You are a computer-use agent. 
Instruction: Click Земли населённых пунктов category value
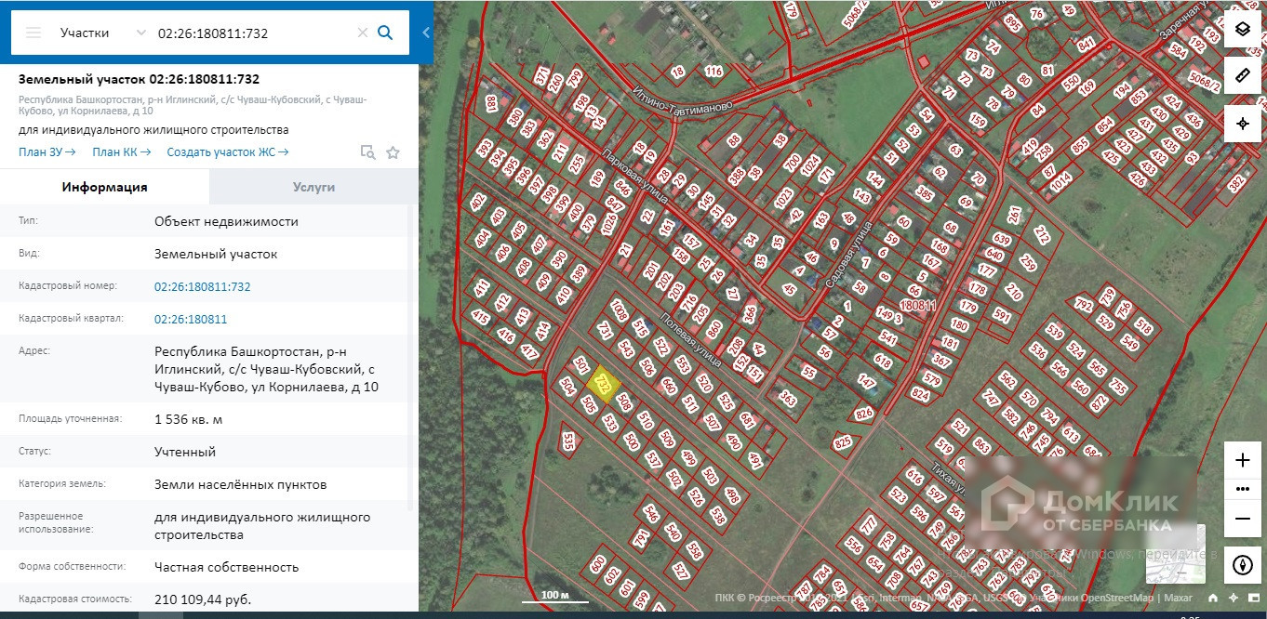click(x=241, y=484)
